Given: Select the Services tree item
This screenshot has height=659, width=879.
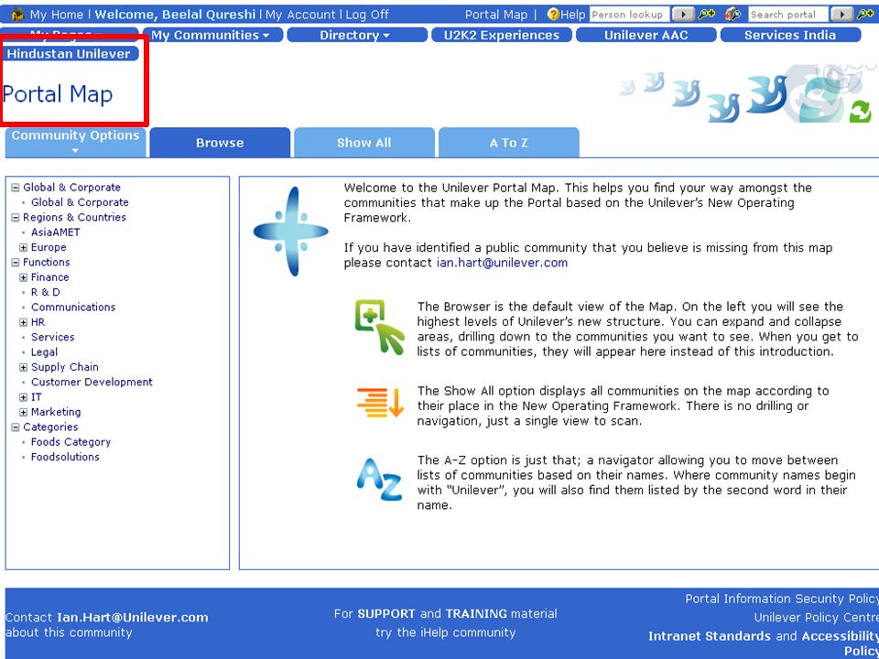Looking at the screenshot, I should [52, 338].
